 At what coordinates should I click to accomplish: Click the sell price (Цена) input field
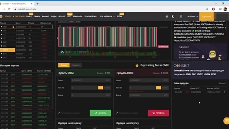[x=149, y=80]
